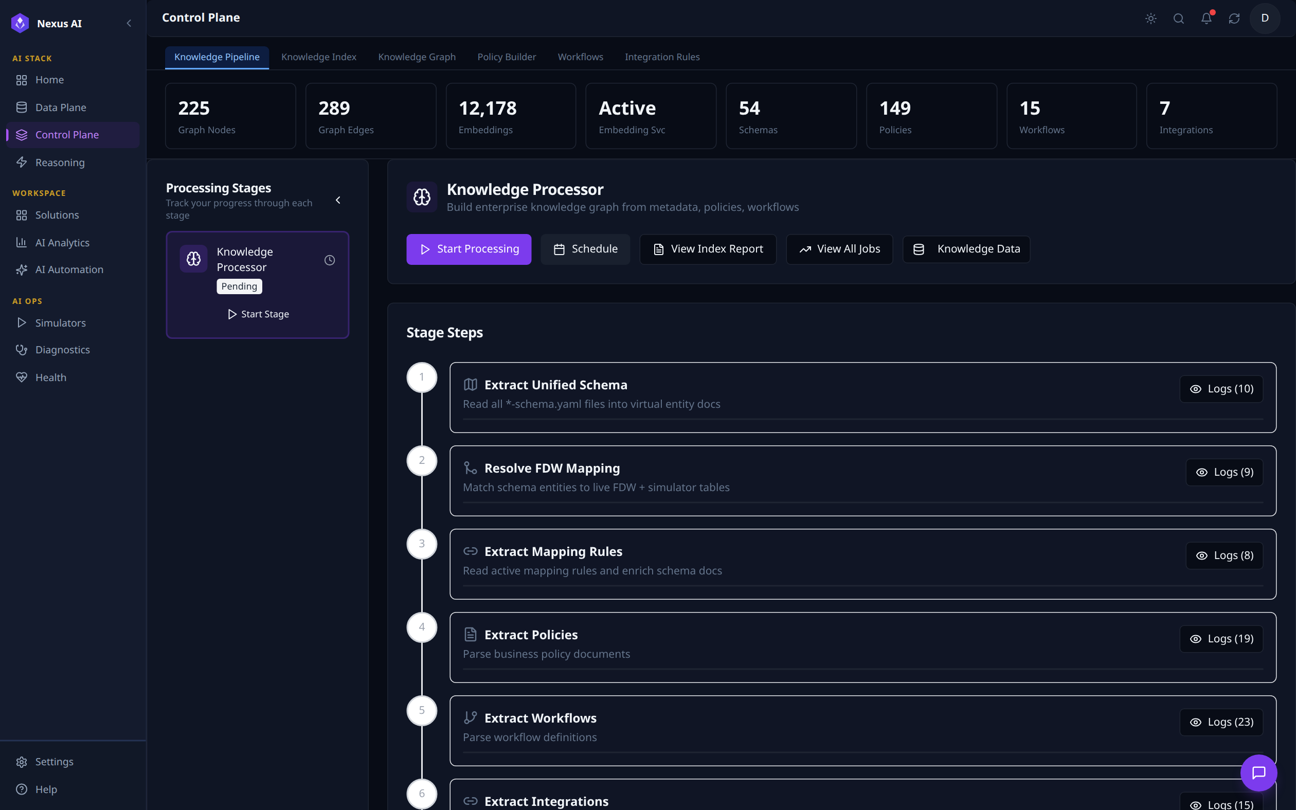Collapse the Processing Stages panel
Screen dimensions: 1296x810
click(338, 200)
